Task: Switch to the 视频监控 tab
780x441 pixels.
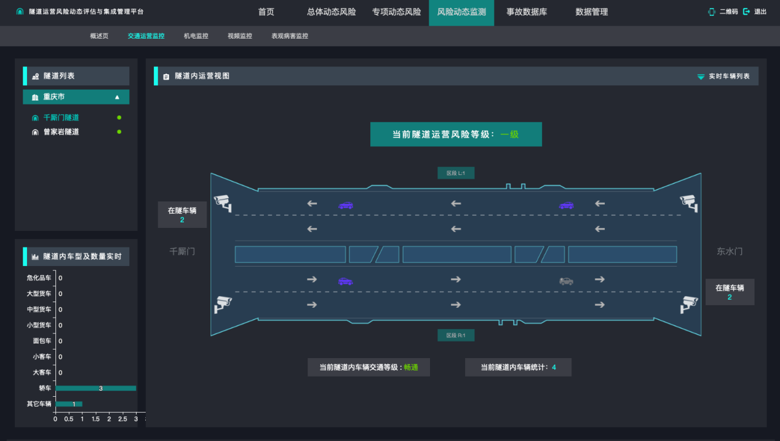Action: (239, 36)
